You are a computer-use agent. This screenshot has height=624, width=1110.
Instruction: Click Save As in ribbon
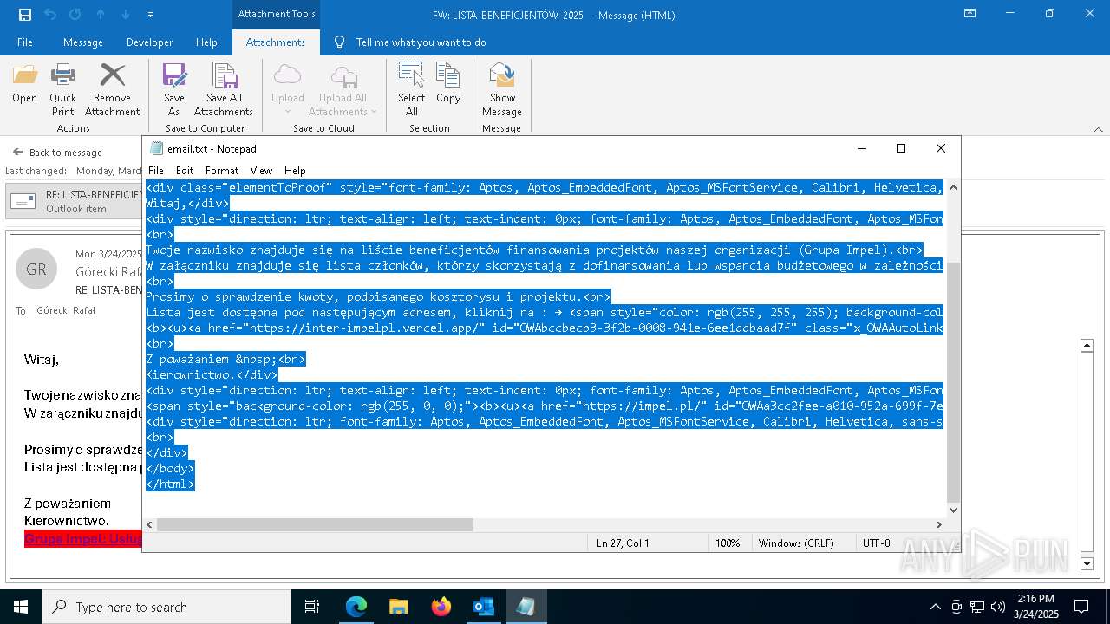click(174, 89)
